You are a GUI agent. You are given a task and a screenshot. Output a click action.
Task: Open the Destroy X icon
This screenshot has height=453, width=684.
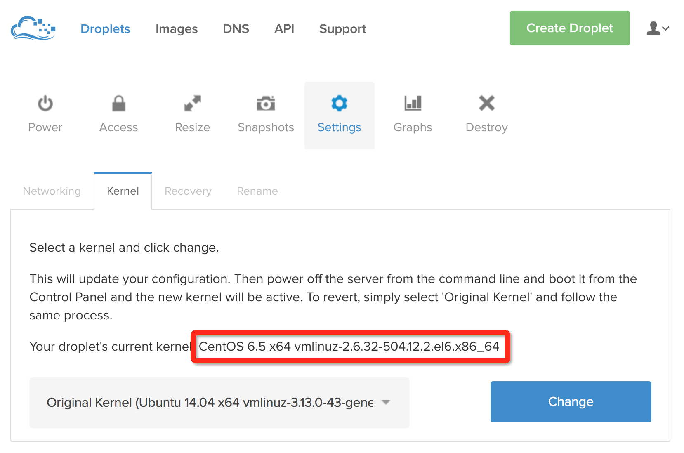point(486,103)
